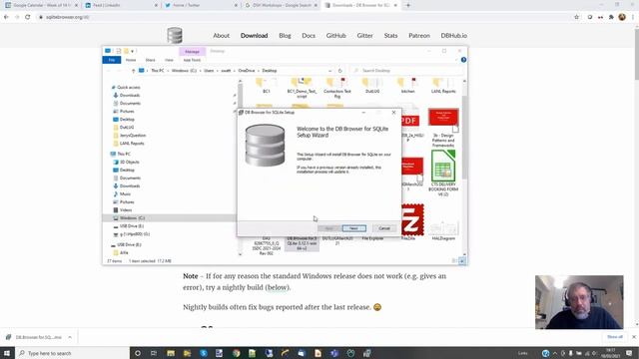639x359 pixels.
Task: Open Chrome from the Windows taskbar
Action: (236, 353)
